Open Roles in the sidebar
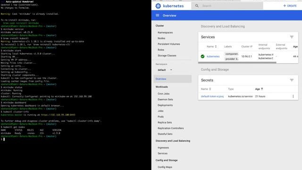 pyautogui.click(x=161, y=50)
